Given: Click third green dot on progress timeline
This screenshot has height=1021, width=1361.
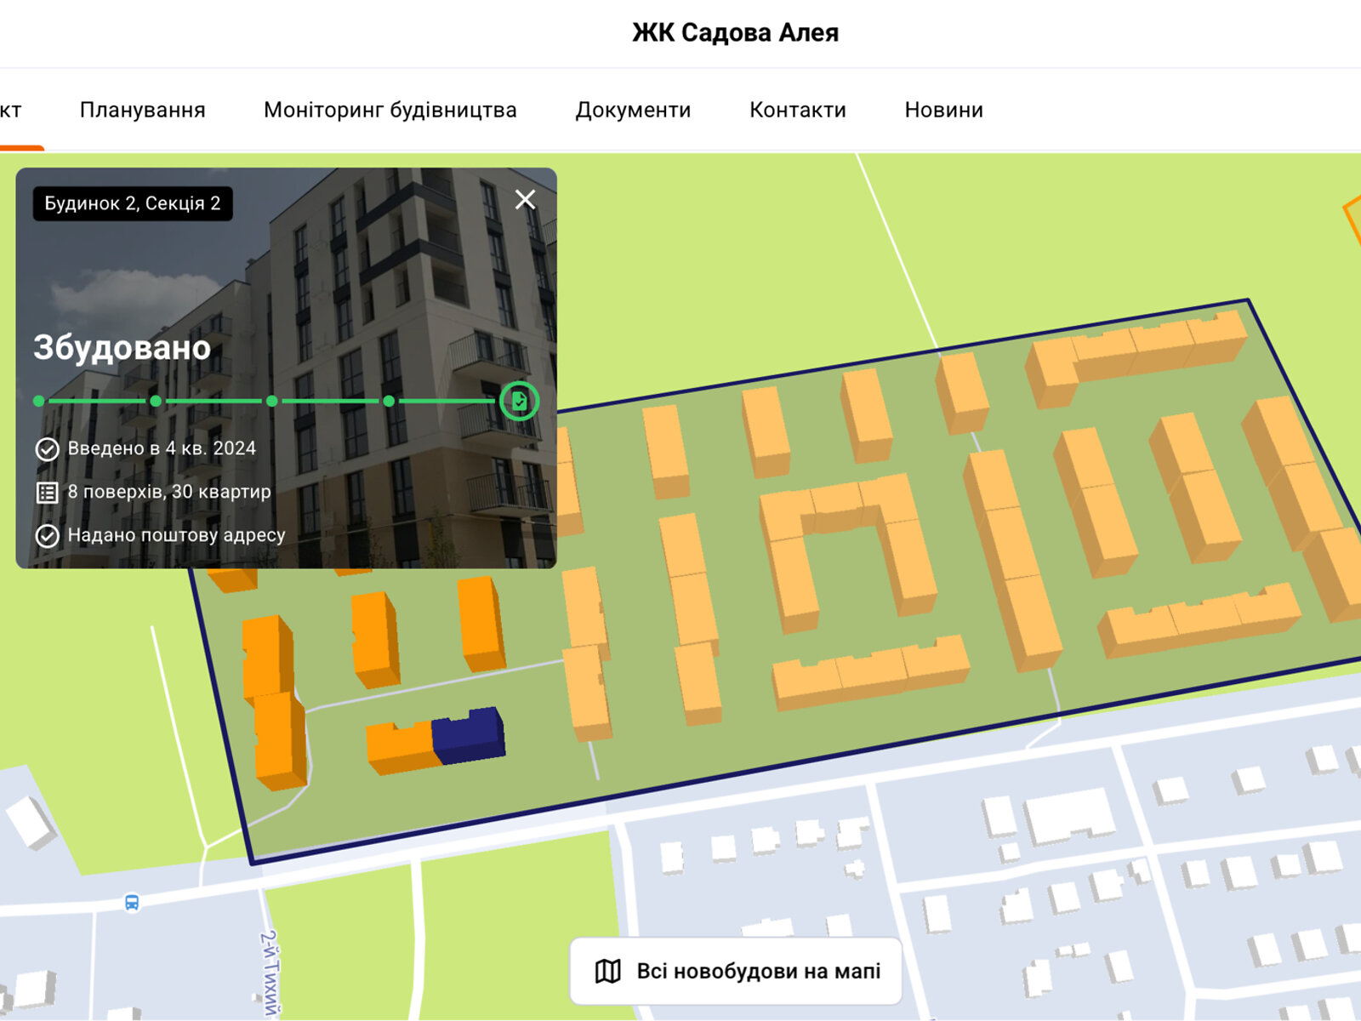Looking at the screenshot, I should tap(271, 401).
